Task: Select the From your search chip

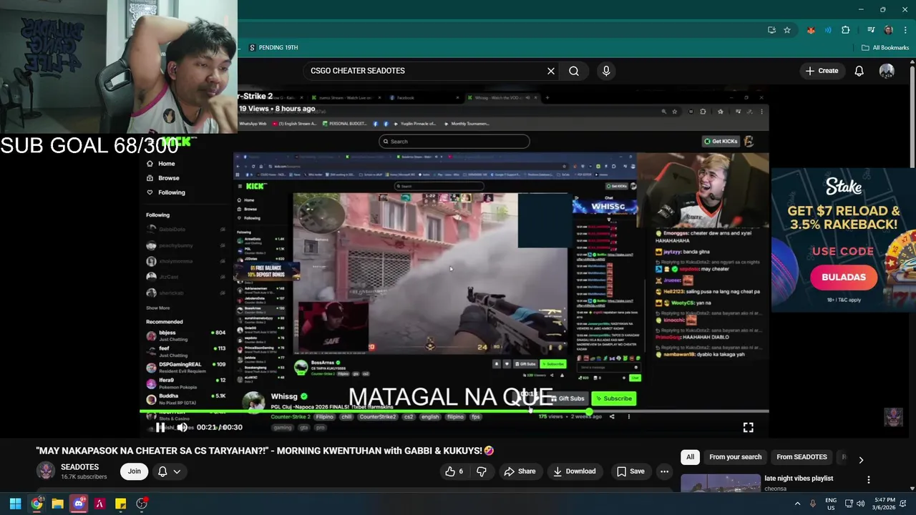Action: 736,457
